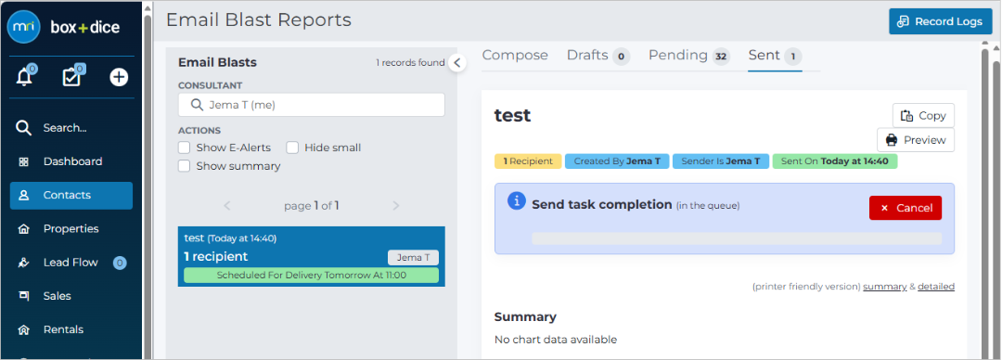Enable the Show E-Alerts checkbox
This screenshot has width=1002, height=360.
click(184, 148)
